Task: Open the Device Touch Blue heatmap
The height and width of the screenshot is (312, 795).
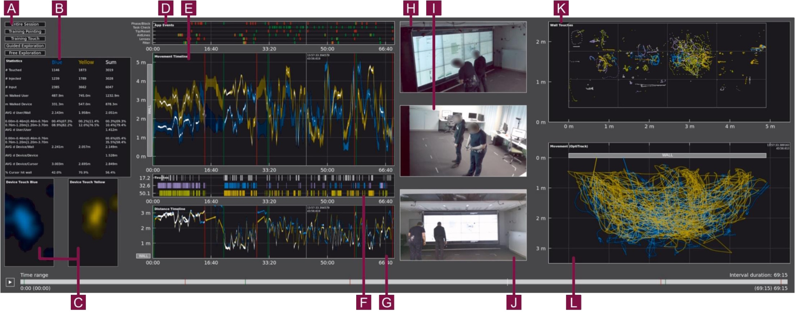Action: [x=29, y=222]
